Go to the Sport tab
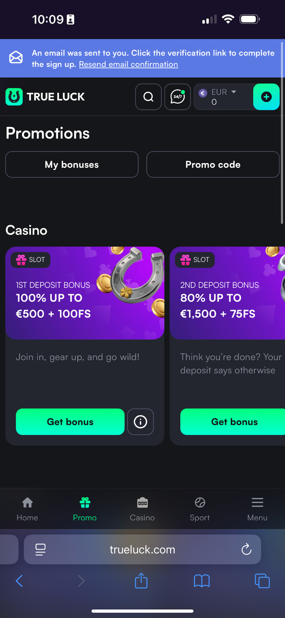 pyautogui.click(x=200, y=509)
